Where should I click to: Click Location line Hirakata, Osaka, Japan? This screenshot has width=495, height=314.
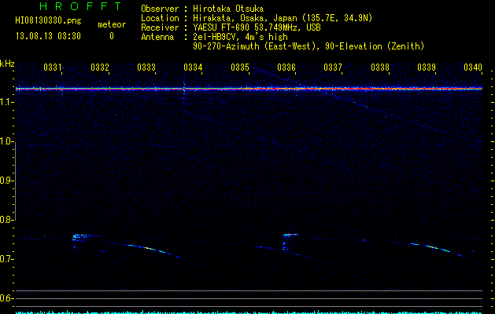pyautogui.click(x=257, y=18)
